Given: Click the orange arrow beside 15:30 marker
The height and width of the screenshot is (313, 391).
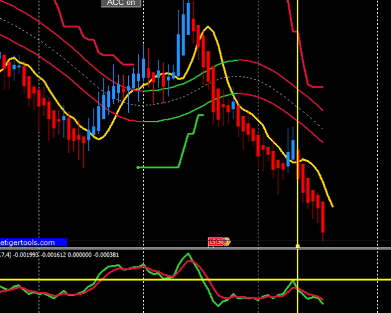Looking at the screenshot, I should (x=227, y=242).
